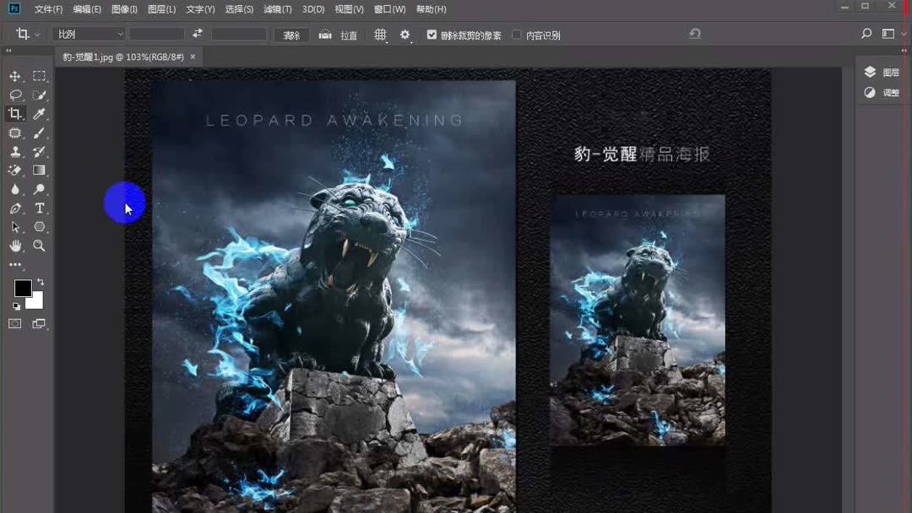Viewport: 912px width, 513px height.
Task: Open the Layers panel icon on the right
Action: point(870,72)
